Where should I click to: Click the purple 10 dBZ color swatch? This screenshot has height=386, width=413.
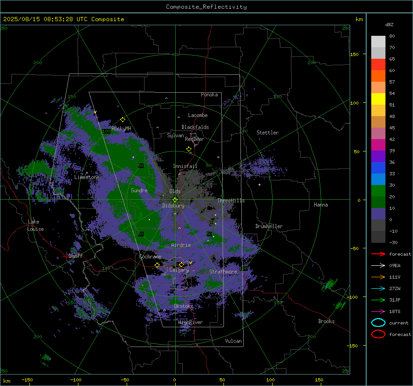click(x=378, y=213)
